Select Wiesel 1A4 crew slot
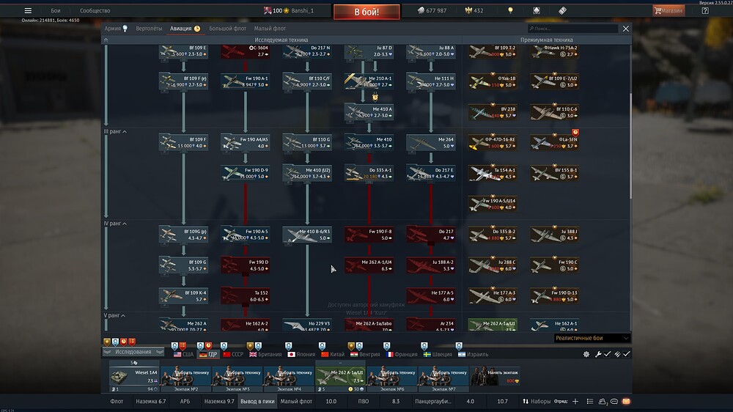The height and width of the screenshot is (412, 733). (134, 374)
